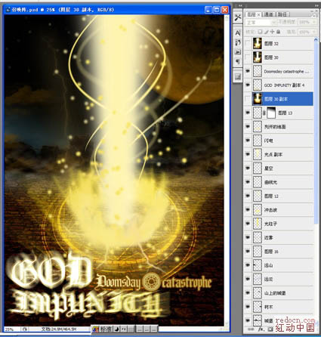Select the 远云 layer
This screenshot has height=337, width=321.
[x=279, y=279]
